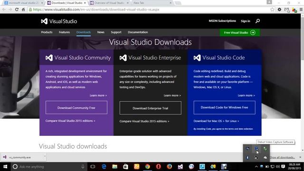304x171 pixels.
Task: Open the Gmail mail extension icon
Action: (287, 9)
